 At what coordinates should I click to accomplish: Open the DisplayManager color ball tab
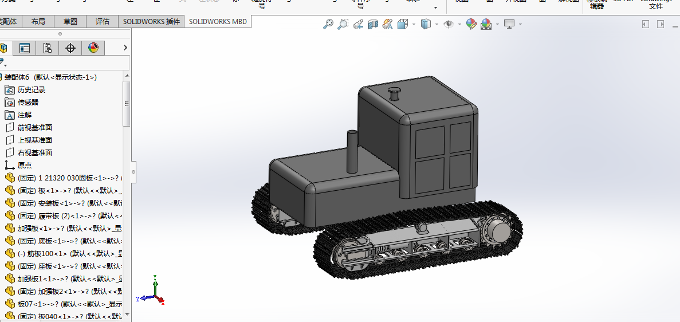(x=93, y=48)
